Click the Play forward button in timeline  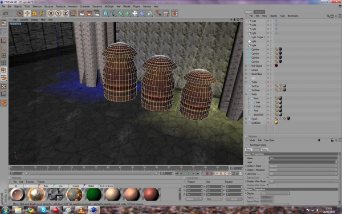[x=189, y=173]
